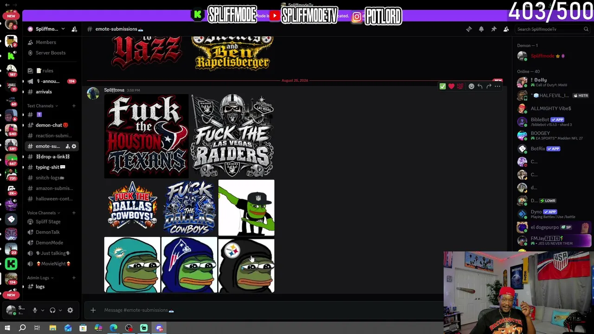This screenshot has height=334, width=594.
Task: Open the logs channel
Action: click(52, 287)
